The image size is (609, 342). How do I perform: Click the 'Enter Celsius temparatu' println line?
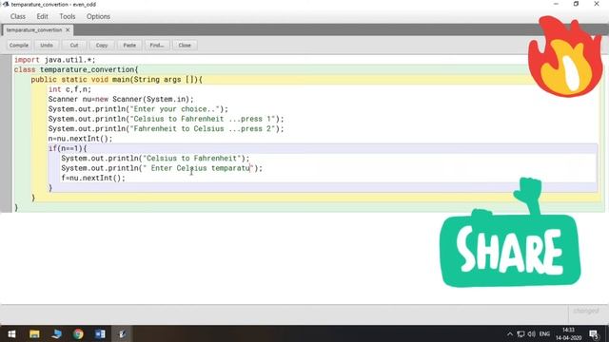[x=162, y=168]
